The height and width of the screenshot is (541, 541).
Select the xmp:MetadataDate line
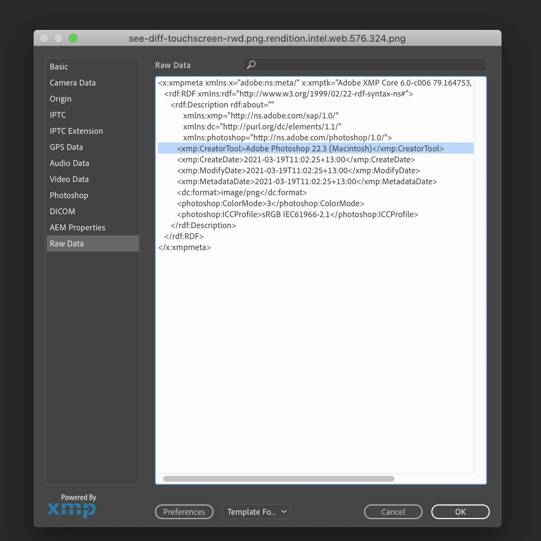coord(307,181)
